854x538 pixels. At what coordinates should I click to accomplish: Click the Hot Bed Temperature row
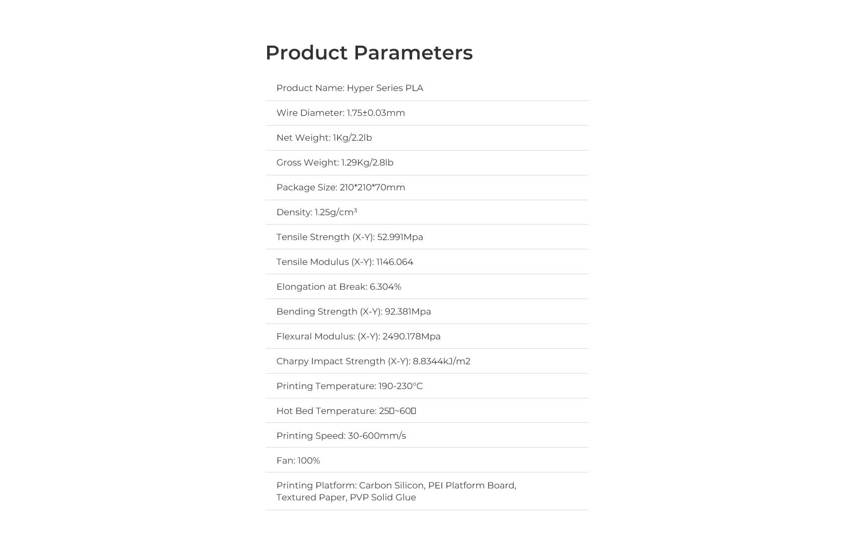click(346, 411)
